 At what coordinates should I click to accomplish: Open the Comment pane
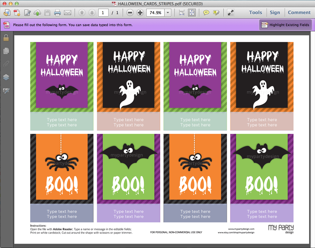(x=299, y=13)
